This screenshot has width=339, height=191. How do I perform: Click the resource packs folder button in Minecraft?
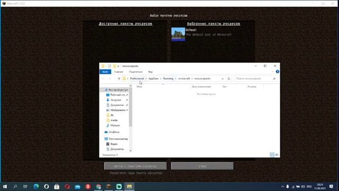pyautogui.click(x=136, y=166)
